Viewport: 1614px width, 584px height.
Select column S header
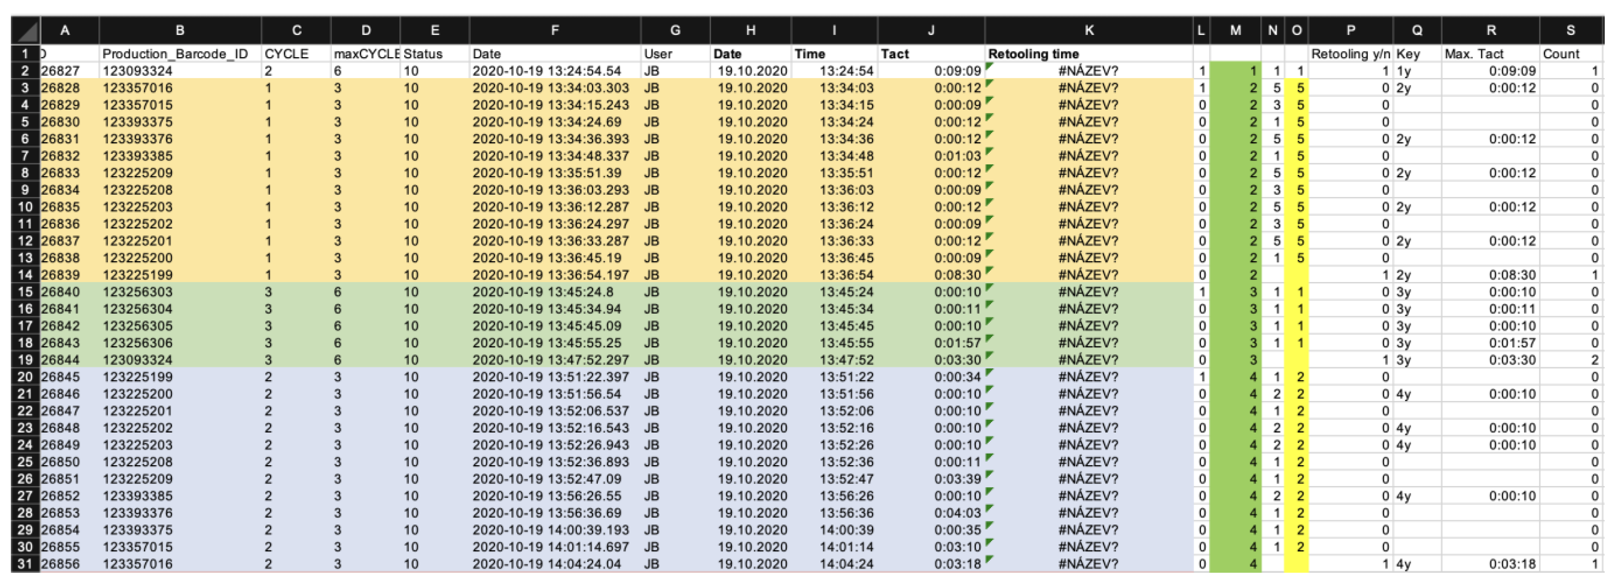(x=1570, y=31)
